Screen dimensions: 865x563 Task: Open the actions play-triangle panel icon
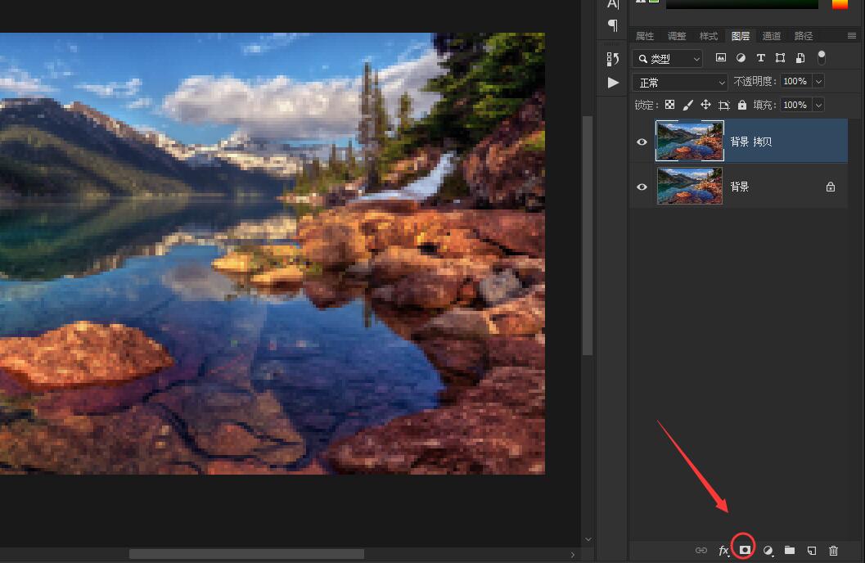(613, 83)
